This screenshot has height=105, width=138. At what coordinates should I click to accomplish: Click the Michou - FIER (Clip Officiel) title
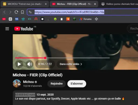(x=37, y=75)
